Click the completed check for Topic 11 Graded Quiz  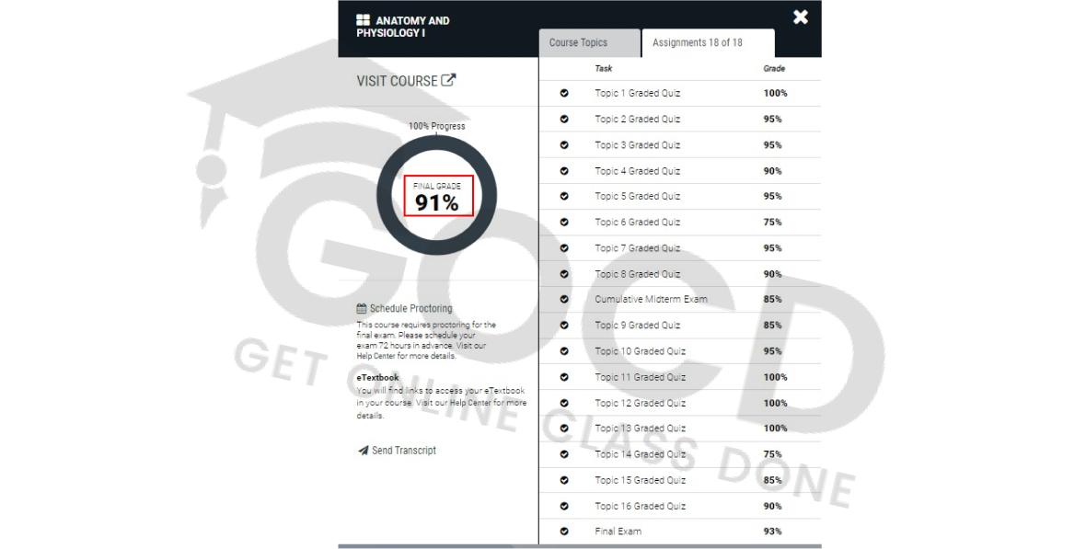click(x=564, y=377)
